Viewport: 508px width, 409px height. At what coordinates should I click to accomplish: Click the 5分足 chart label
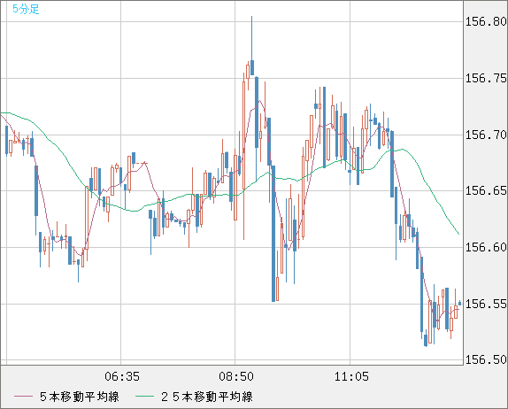[x=26, y=9]
